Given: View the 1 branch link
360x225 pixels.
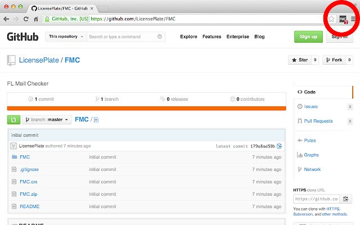Looking at the screenshot, I should 107,99.
